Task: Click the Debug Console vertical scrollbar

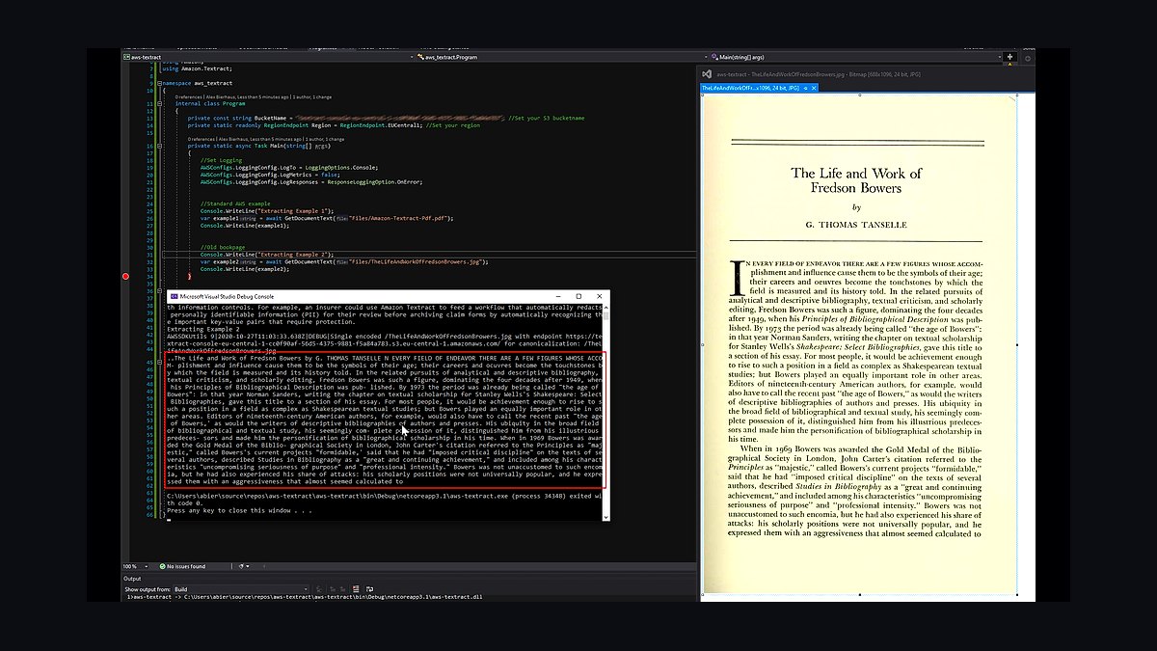Action: (606, 411)
